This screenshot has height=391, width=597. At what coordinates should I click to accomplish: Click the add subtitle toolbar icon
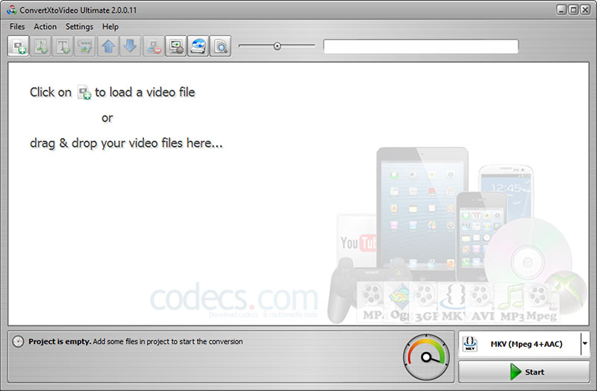tap(63, 46)
